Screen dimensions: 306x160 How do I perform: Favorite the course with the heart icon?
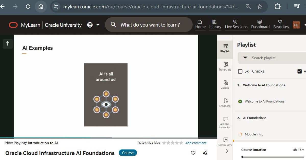click(193, 153)
